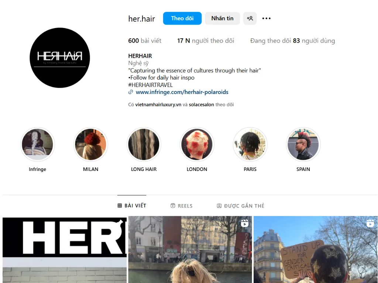Open the Infringe story highlight
Viewport: 378px width, 283px height.
tap(37, 144)
